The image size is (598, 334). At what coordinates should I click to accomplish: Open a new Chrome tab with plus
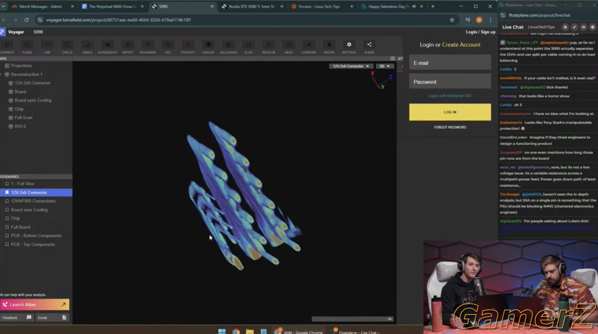point(433,6)
